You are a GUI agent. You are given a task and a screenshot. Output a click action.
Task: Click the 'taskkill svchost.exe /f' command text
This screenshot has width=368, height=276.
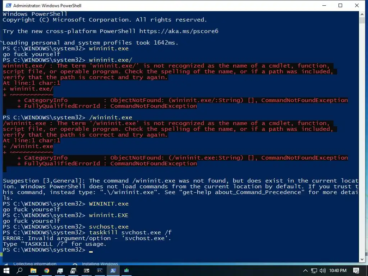pos(130,233)
